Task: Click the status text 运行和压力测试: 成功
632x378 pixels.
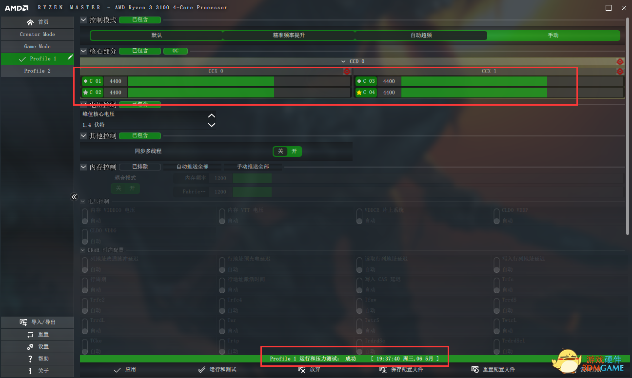Action: click(328, 359)
